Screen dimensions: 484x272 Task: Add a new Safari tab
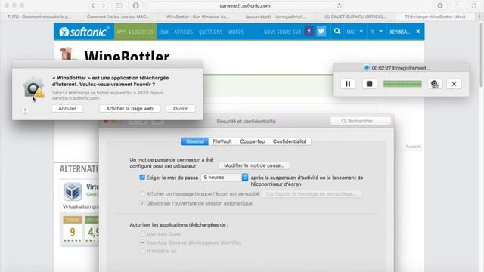(x=479, y=17)
